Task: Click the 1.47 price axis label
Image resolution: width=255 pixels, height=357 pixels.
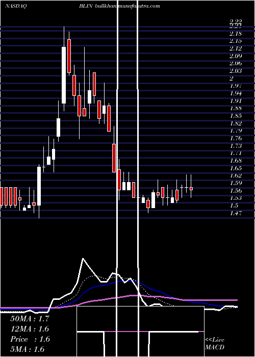Action: [236, 213]
